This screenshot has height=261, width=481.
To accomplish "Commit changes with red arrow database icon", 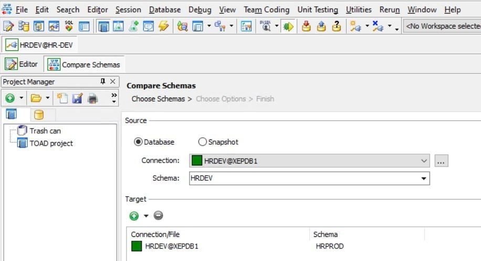I will tap(306, 26).
